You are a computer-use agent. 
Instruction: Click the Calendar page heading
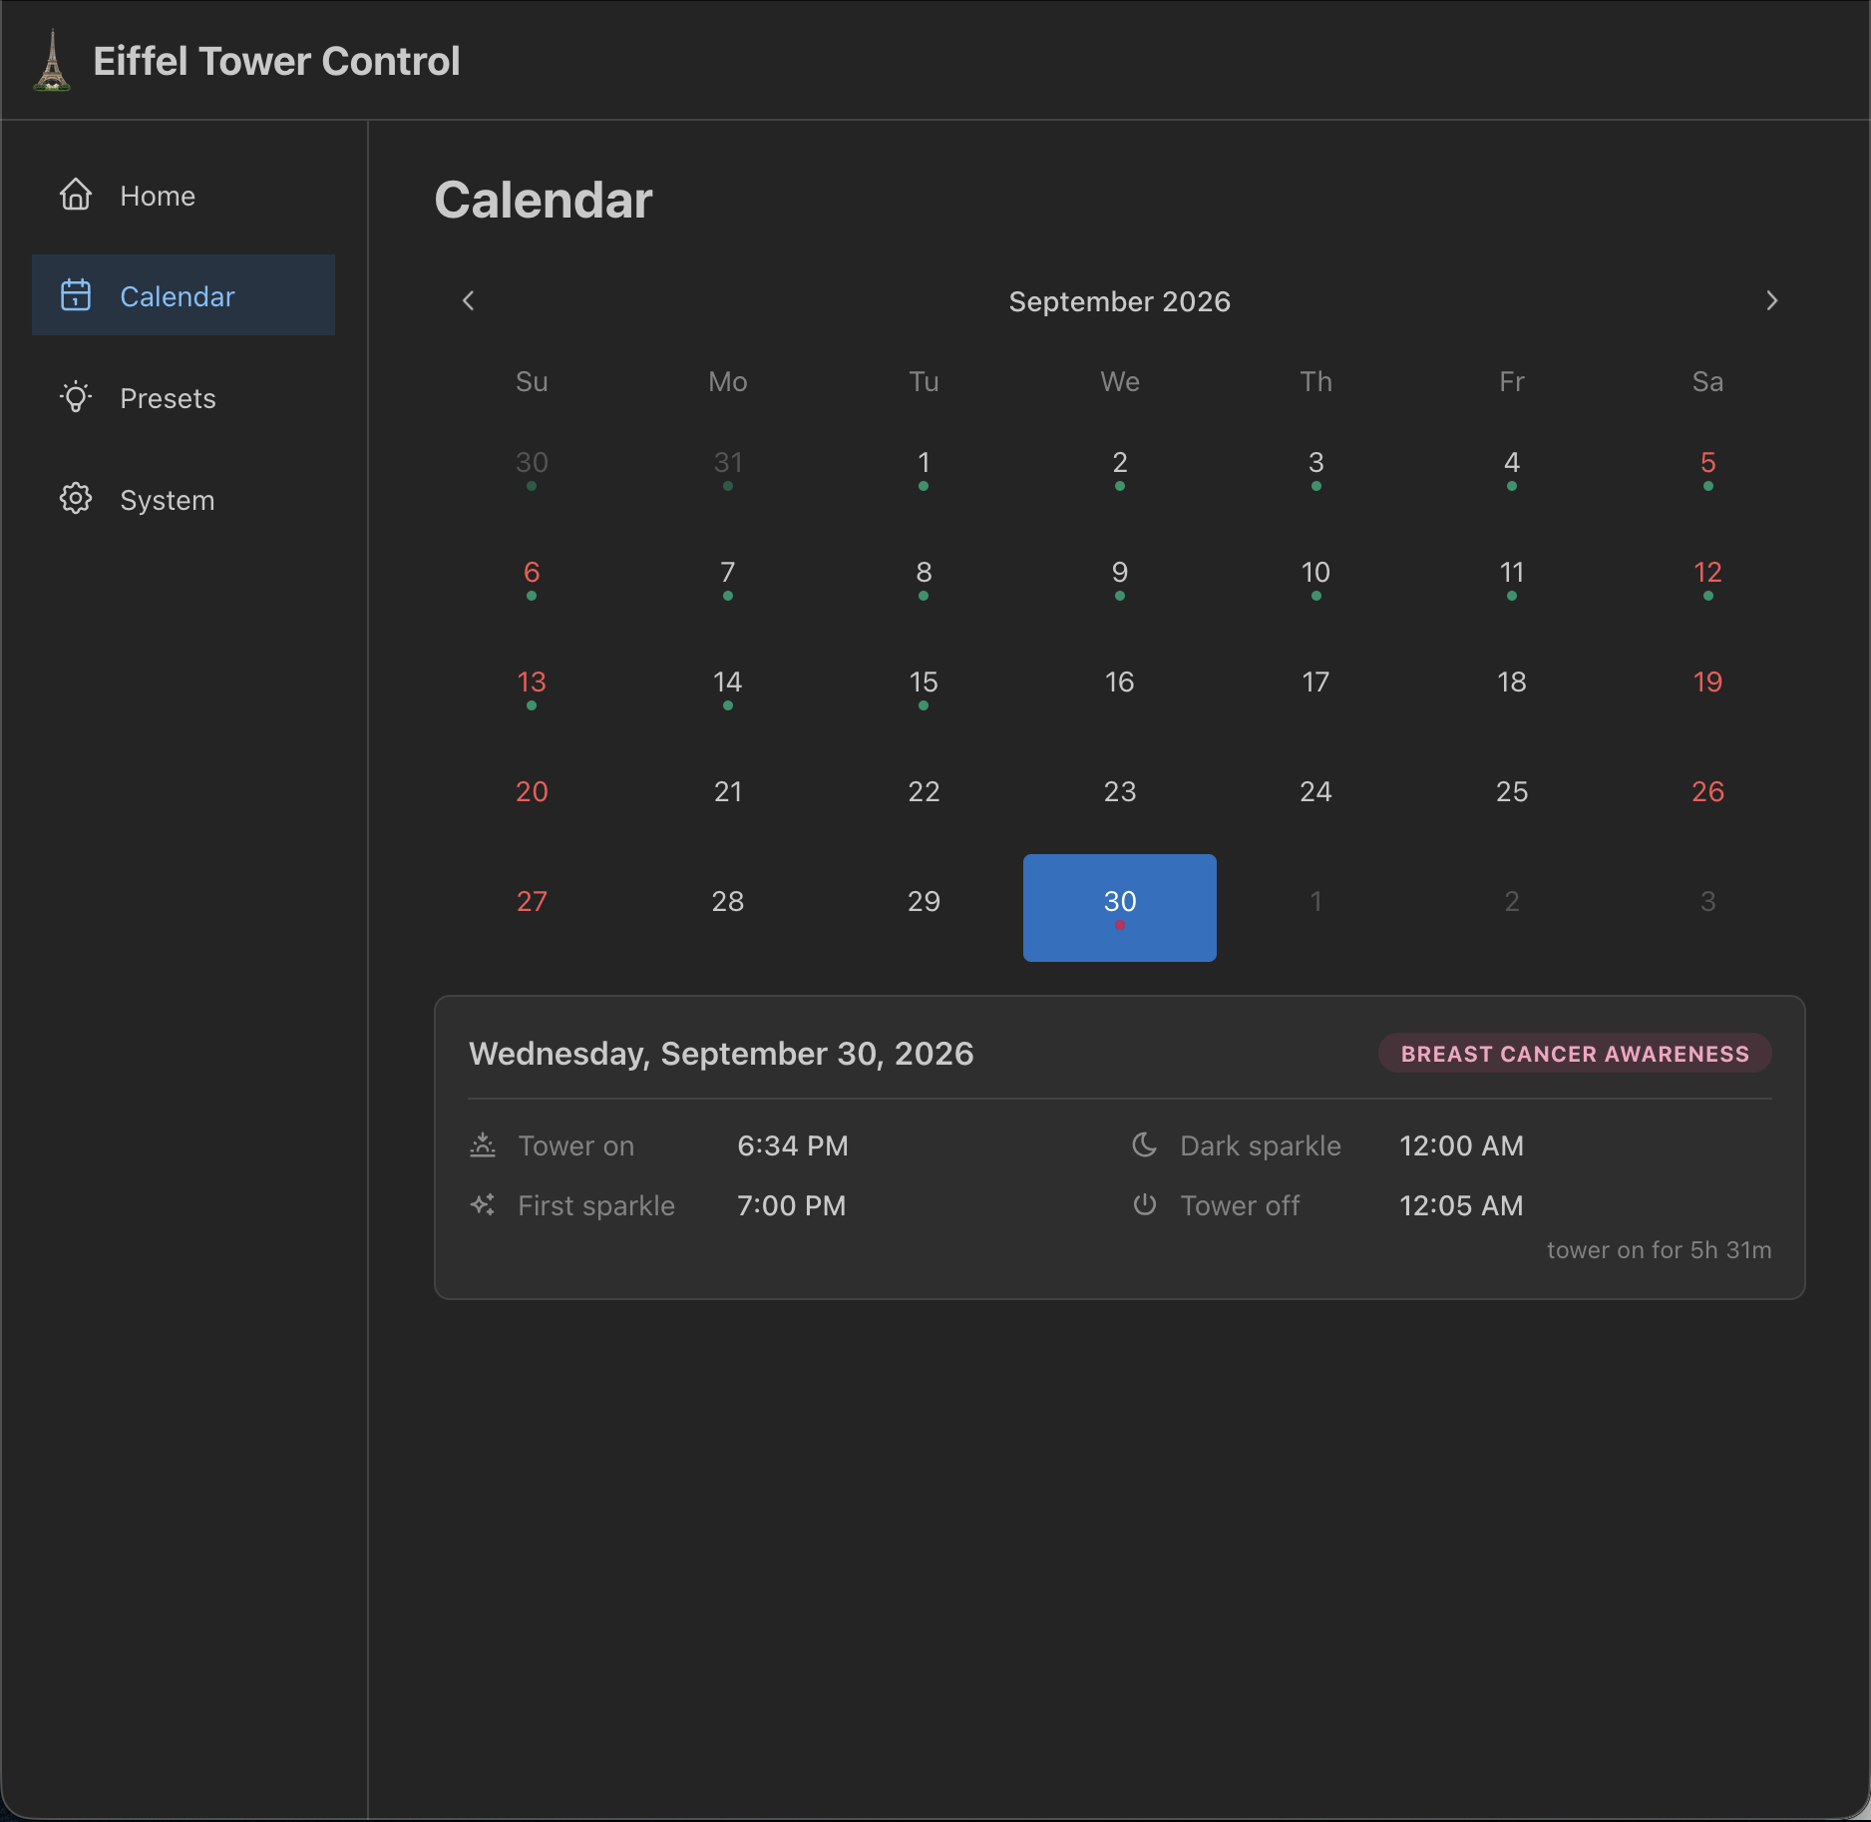[x=544, y=200]
